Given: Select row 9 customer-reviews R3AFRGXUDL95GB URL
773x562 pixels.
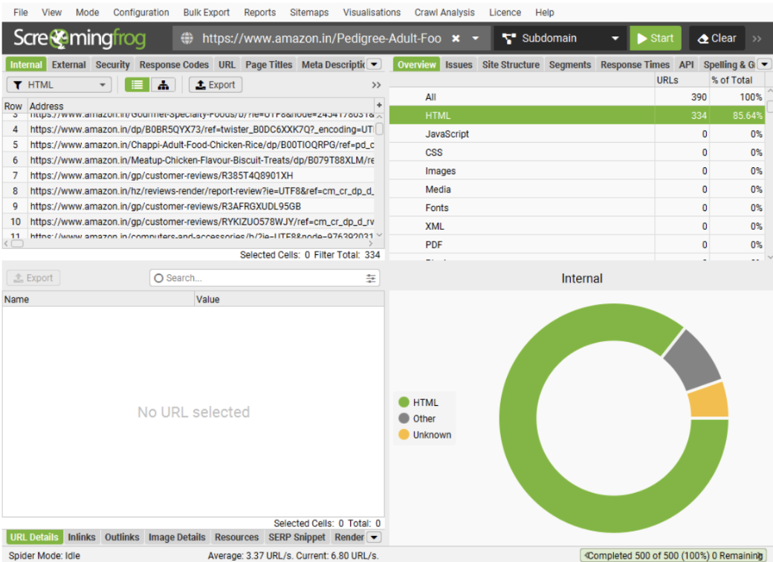Looking at the screenshot, I should 188,206.
